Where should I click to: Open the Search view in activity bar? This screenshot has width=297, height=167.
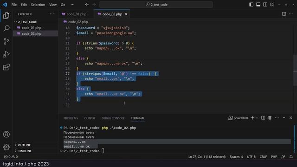click(6, 28)
